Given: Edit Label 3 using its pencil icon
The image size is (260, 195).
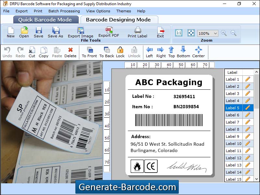Looking at the screenshot, I should (x=248, y=94).
